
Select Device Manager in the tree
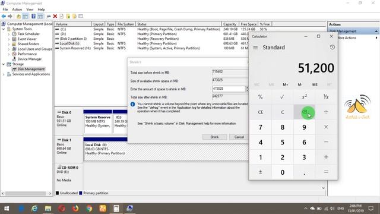(29, 59)
